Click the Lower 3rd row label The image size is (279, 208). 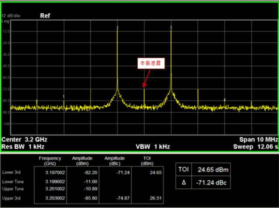[11, 172]
